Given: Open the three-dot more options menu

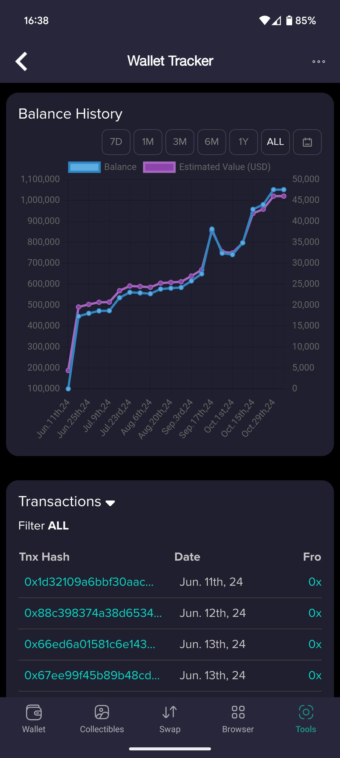Looking at the screenshot, I should click(318, 61).
